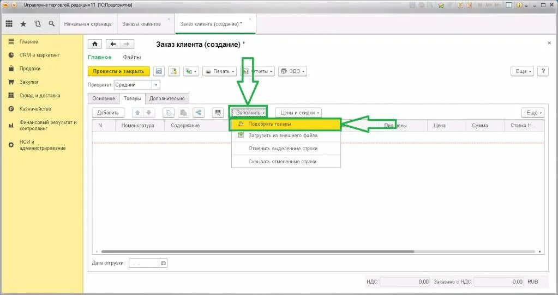Screen dimensions: 558x295
Task: Click the Copy rows icon
Action: coord(169,113)
